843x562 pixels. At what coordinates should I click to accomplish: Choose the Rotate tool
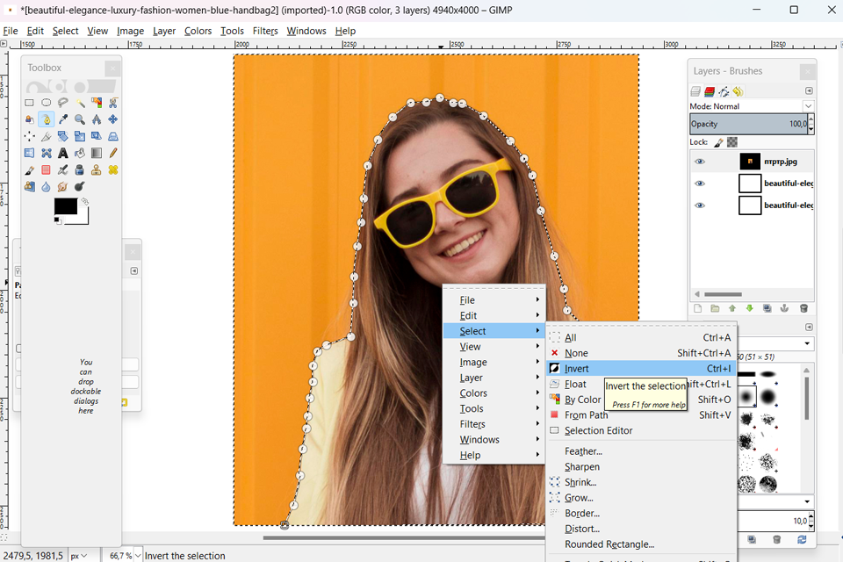pyautogui.click(x=63, y=137)
